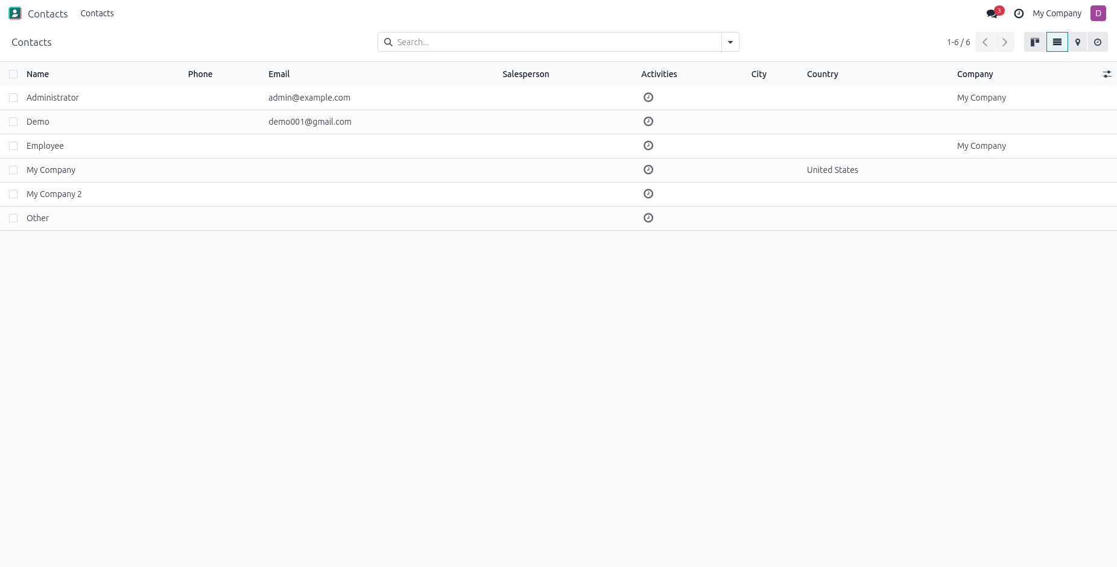Switch to Map view
Screen dimensions: 1117x567
point(1077,42)
